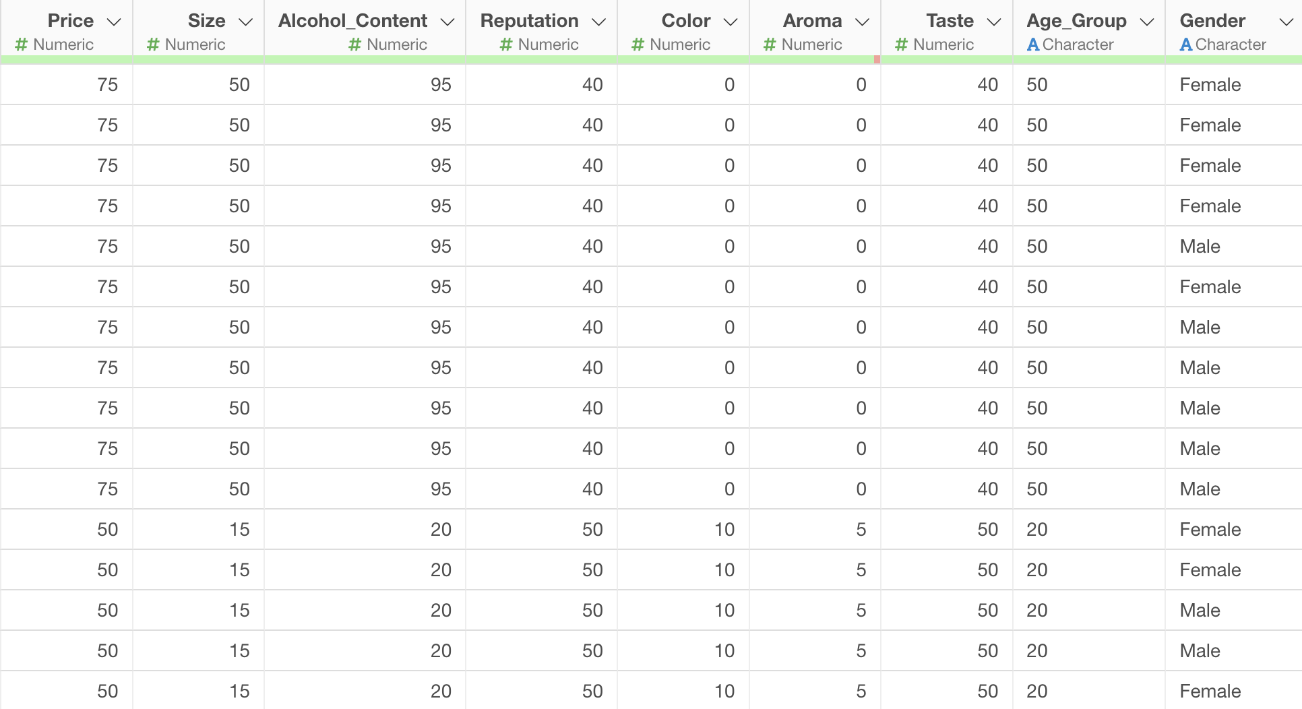Click the Numeric hash icon under Price
The width and height of the screenshot is (1302, 709).
point(22,44)
